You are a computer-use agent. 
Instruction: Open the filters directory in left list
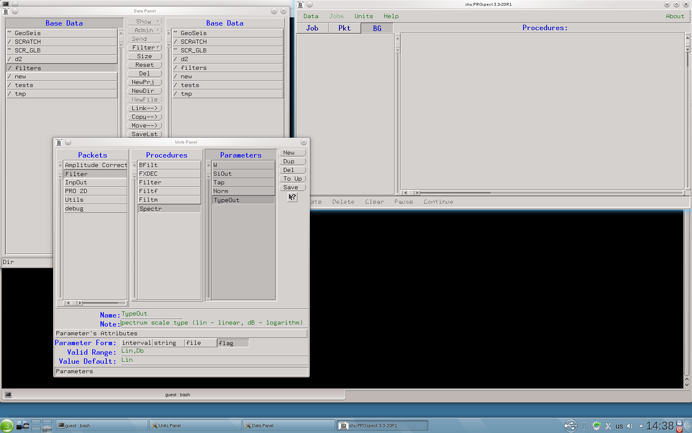(x=62, y=68)
